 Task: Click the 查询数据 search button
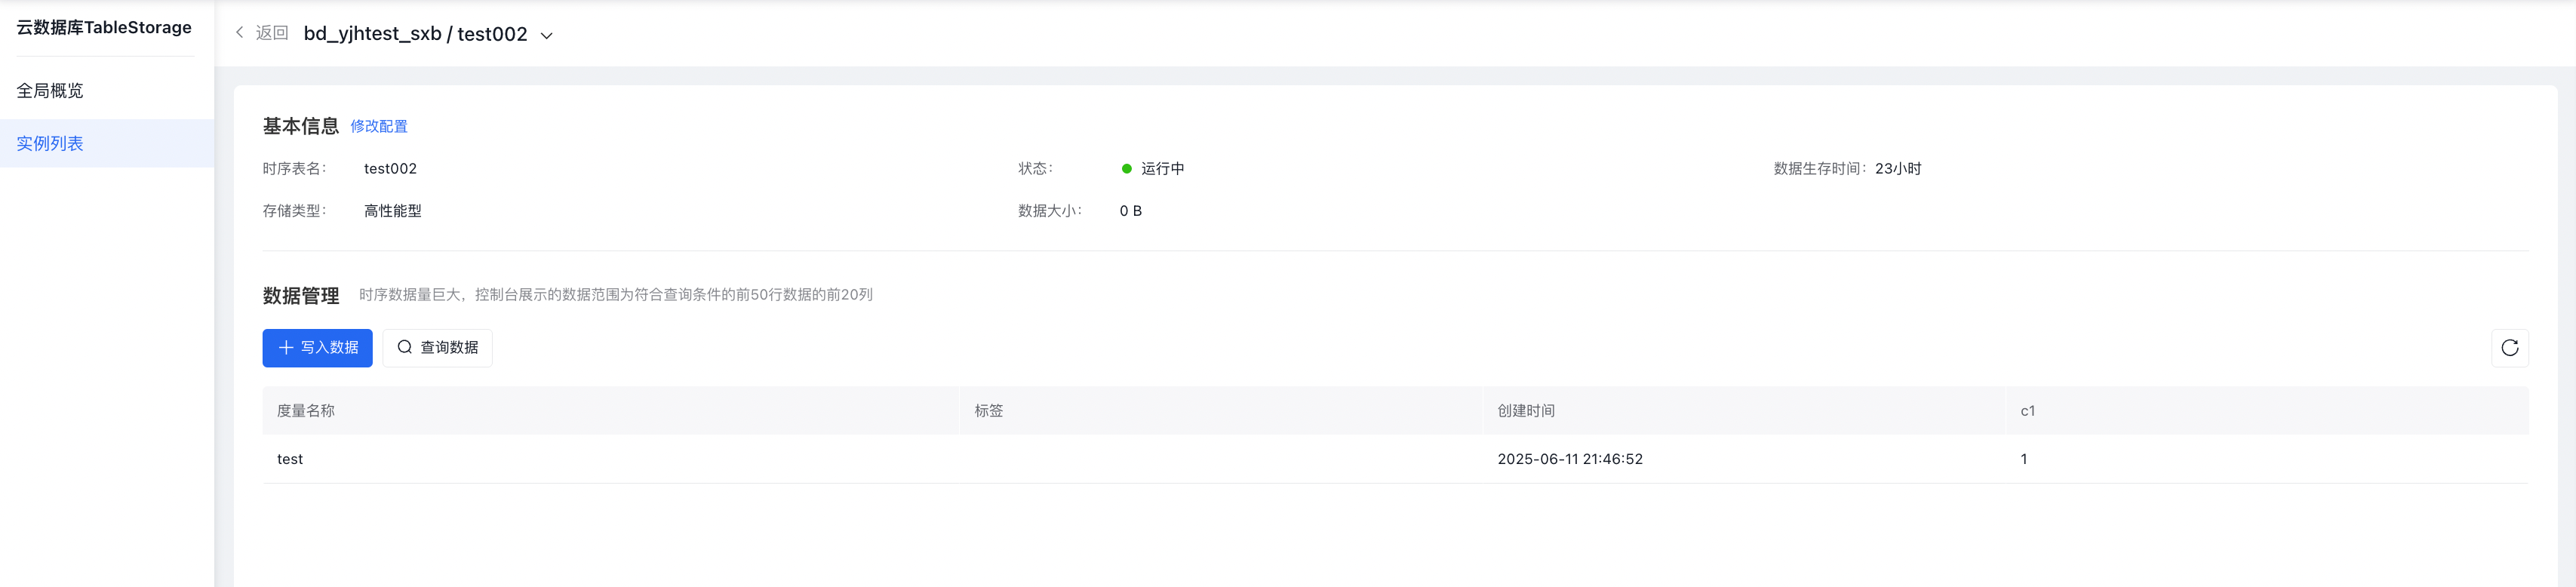pos(437,348)
